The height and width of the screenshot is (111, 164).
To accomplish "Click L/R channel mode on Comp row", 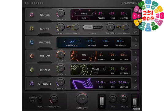I will click(135, 73).
